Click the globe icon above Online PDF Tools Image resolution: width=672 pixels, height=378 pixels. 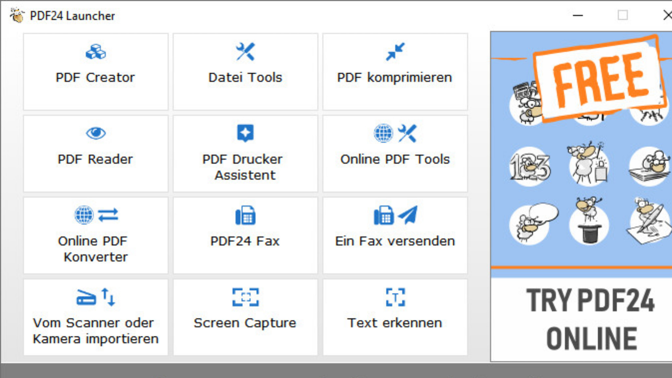(x=383, y=133)
